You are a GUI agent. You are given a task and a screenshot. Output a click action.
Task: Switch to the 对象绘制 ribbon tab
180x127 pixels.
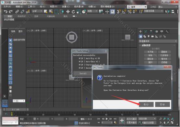click(x=51, y=16)
